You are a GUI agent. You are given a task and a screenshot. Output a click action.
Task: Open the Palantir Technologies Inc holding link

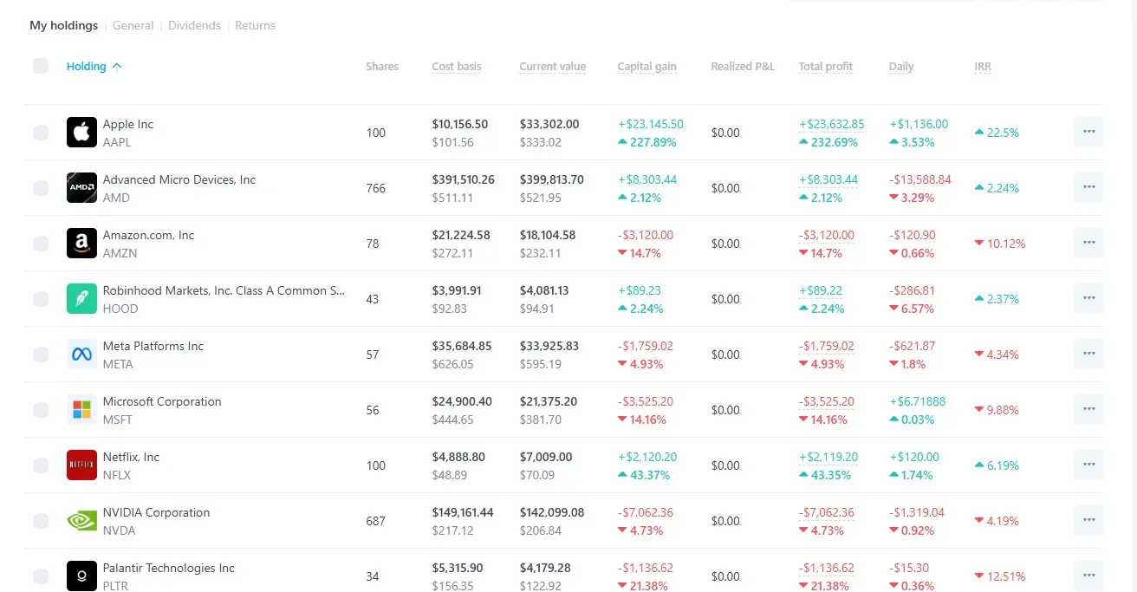(x=169, y=568)
